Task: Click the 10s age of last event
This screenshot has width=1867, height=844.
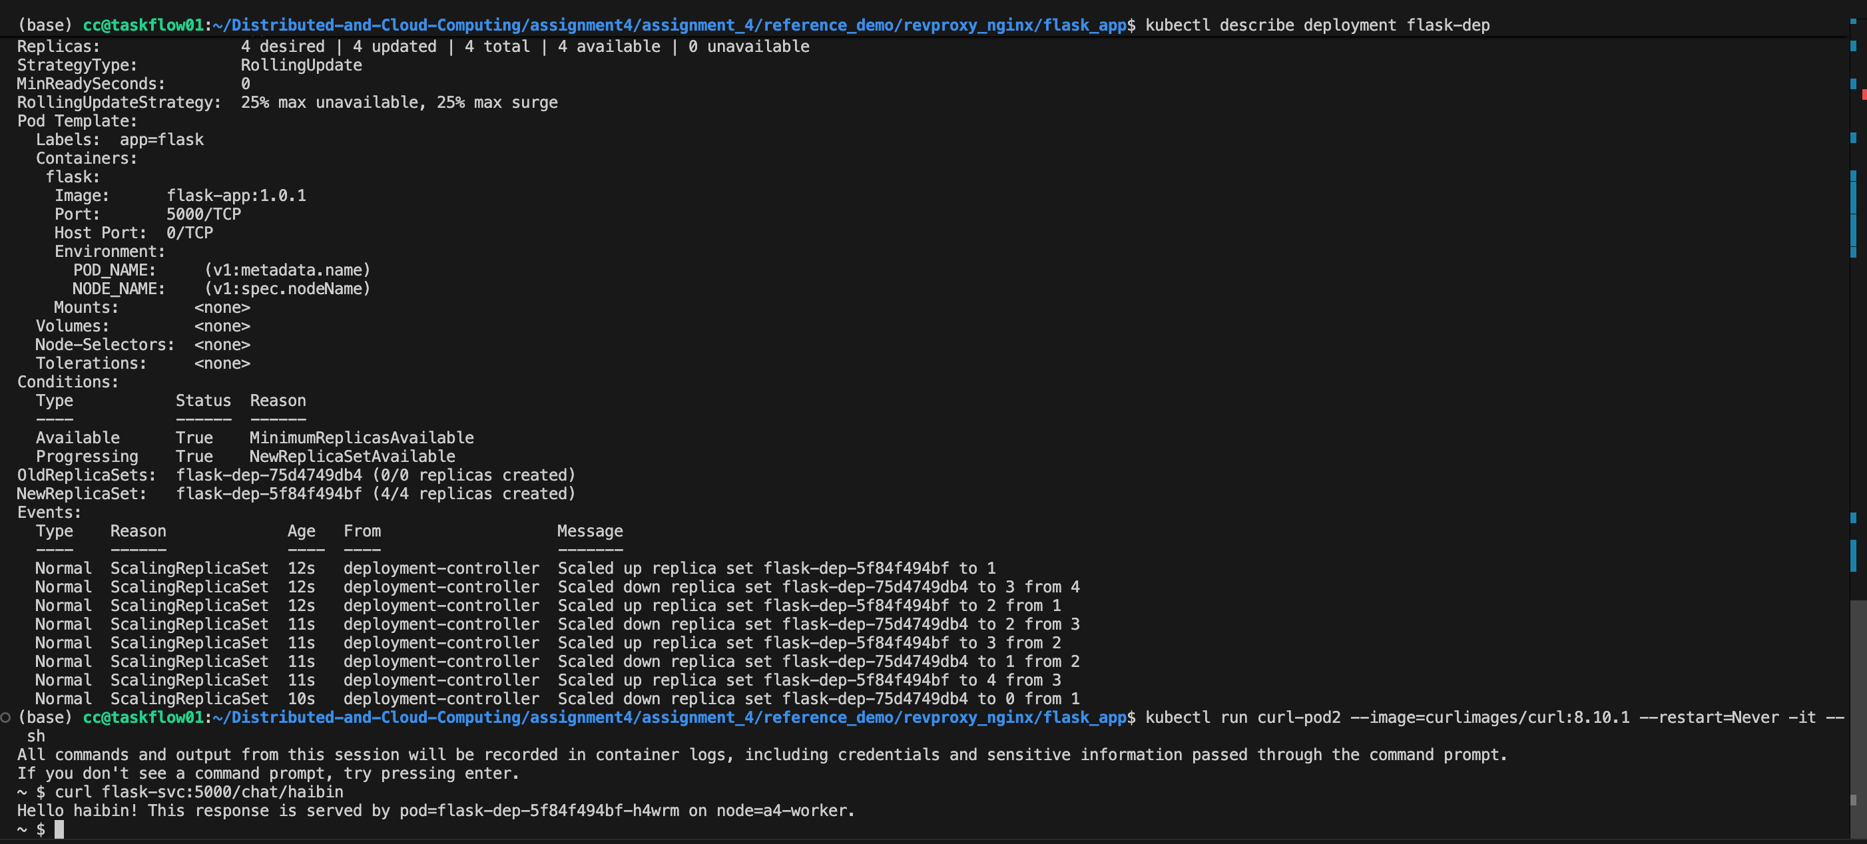Action: (x=301, y=698)
